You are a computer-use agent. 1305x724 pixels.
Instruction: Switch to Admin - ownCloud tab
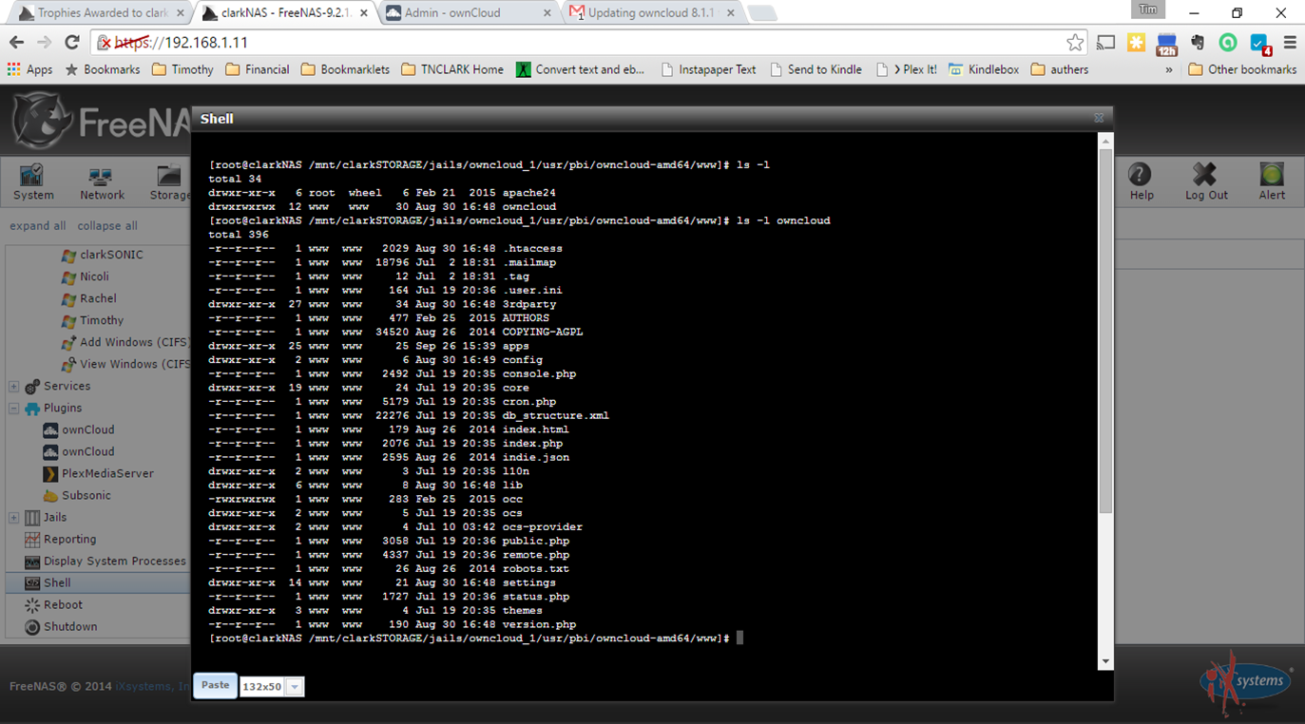click(469, 13)
